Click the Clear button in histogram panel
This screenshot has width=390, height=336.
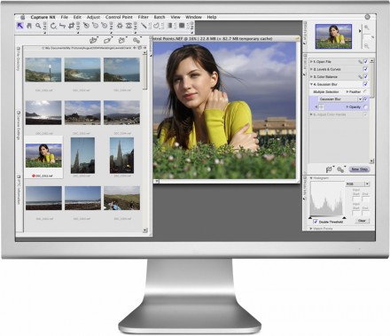tap(362, 221)
